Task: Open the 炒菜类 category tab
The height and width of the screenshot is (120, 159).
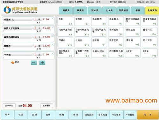Action: (80, 11)
